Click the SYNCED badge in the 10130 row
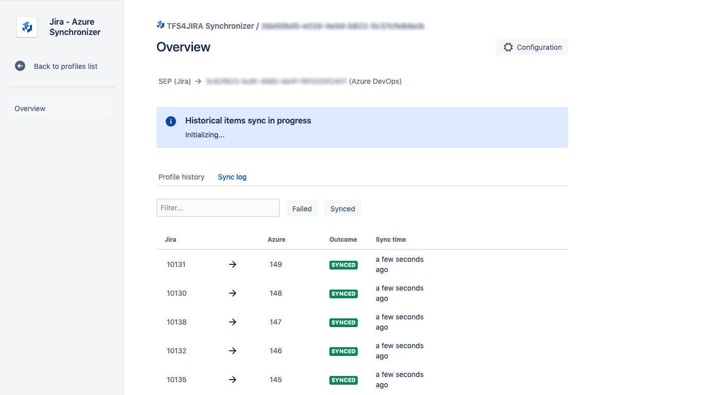 (343, 294)
